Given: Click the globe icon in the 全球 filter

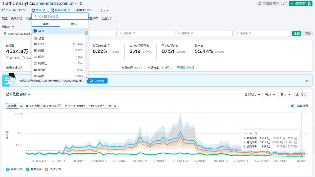Looking at the screenshot, I should (x=33, y=10).
